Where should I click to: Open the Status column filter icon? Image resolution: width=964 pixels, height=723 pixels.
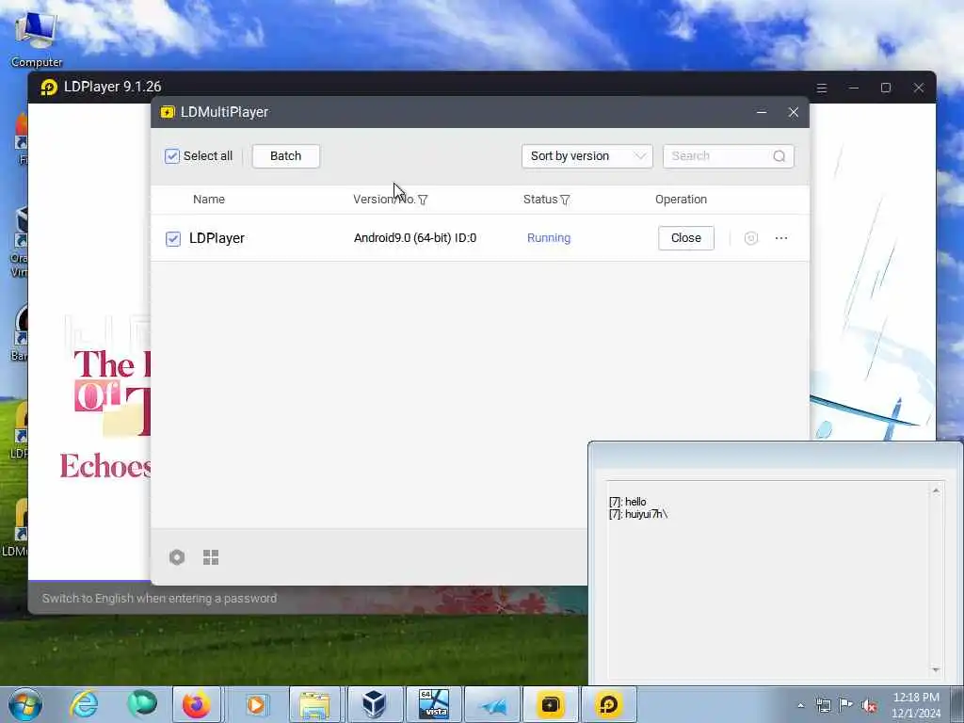565,200
